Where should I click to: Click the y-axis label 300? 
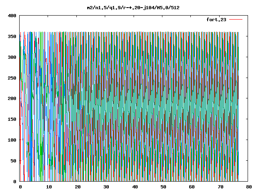coord(12,57)
